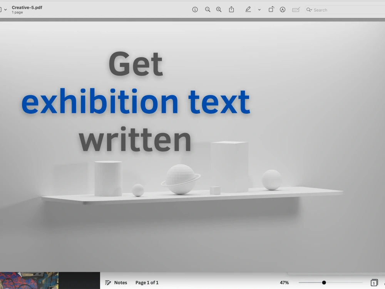Zoom in on the PDF
Image resolution: width=385 pixels, height=289 pixels.
[219, 10]
